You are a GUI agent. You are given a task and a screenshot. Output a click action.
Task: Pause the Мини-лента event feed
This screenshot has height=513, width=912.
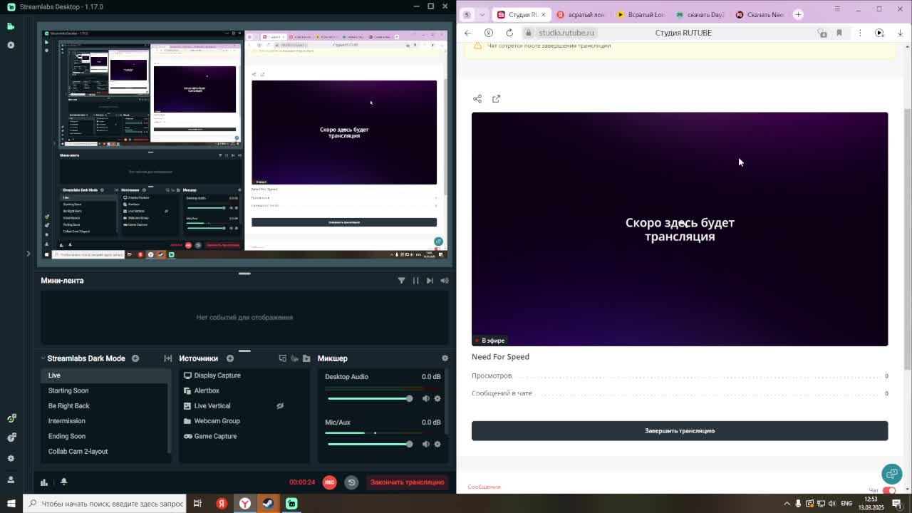click(415, 281)
